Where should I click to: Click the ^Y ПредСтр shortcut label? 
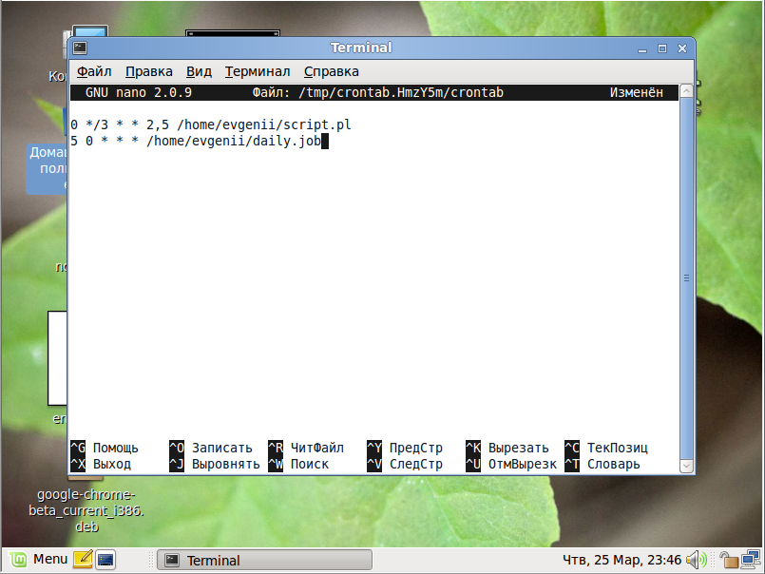point(405,448)
